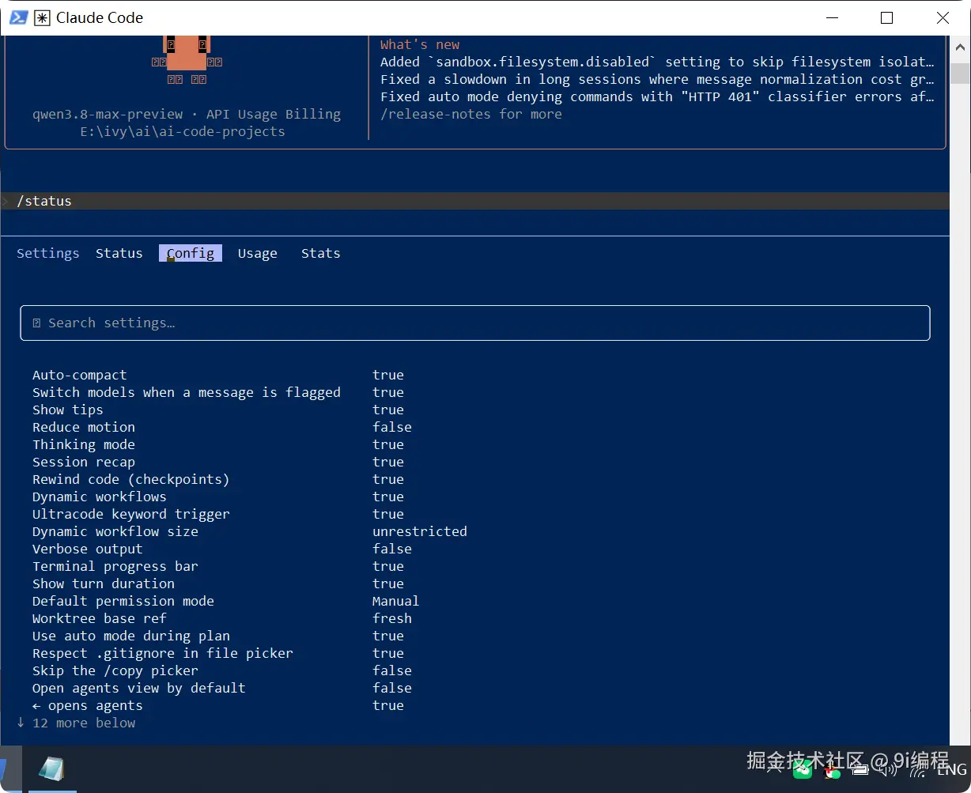This screenshot has height=793, width=971.
Task: Toggle Rewind code (checkpoints) setting
Action: pyautogui.click(x=218, y=479)
